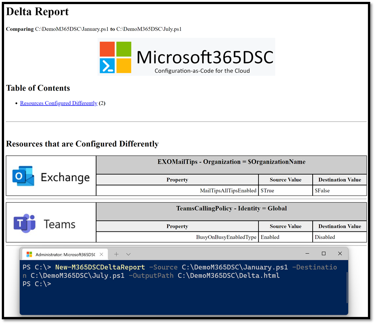375x324 pixels.
Task: Open the Resources Configured Differently link
Action: [59, 103]
